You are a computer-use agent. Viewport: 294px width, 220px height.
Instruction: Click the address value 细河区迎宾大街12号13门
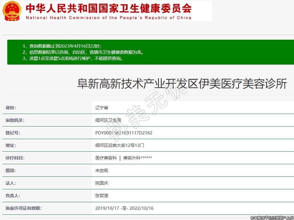[x=120, y=145]
